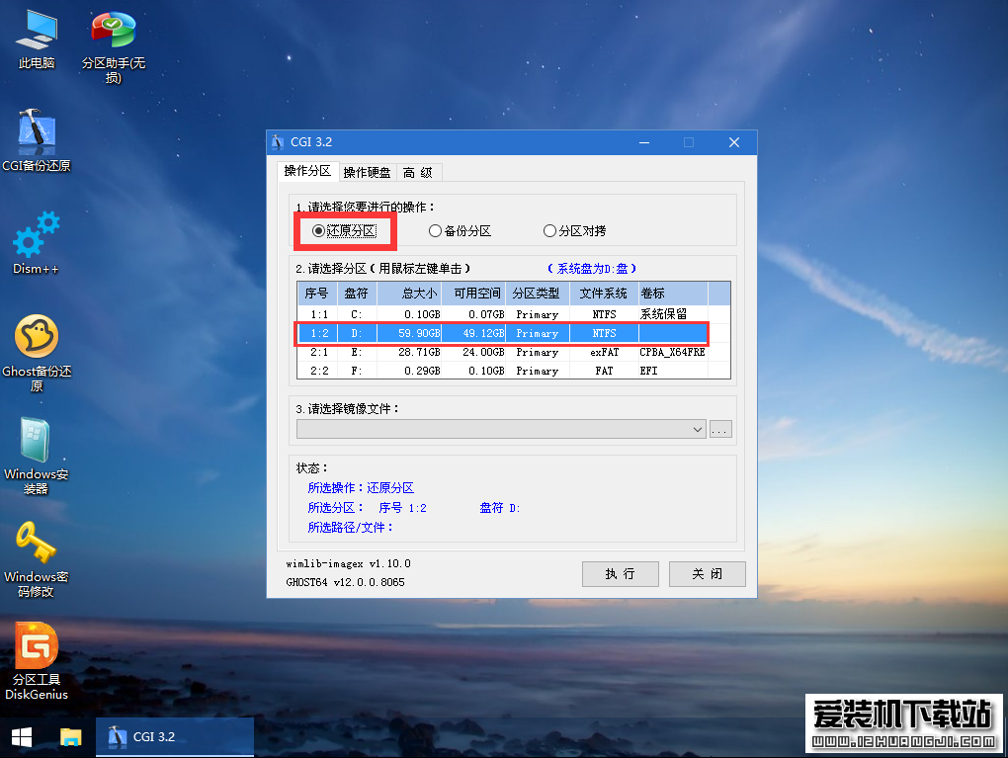Click the 59.90GB total size cell
This screenshot has height=758, width=1008.
409,333
